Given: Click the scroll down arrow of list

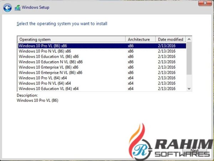Looking at the screenshot, I should pos(189,89).
